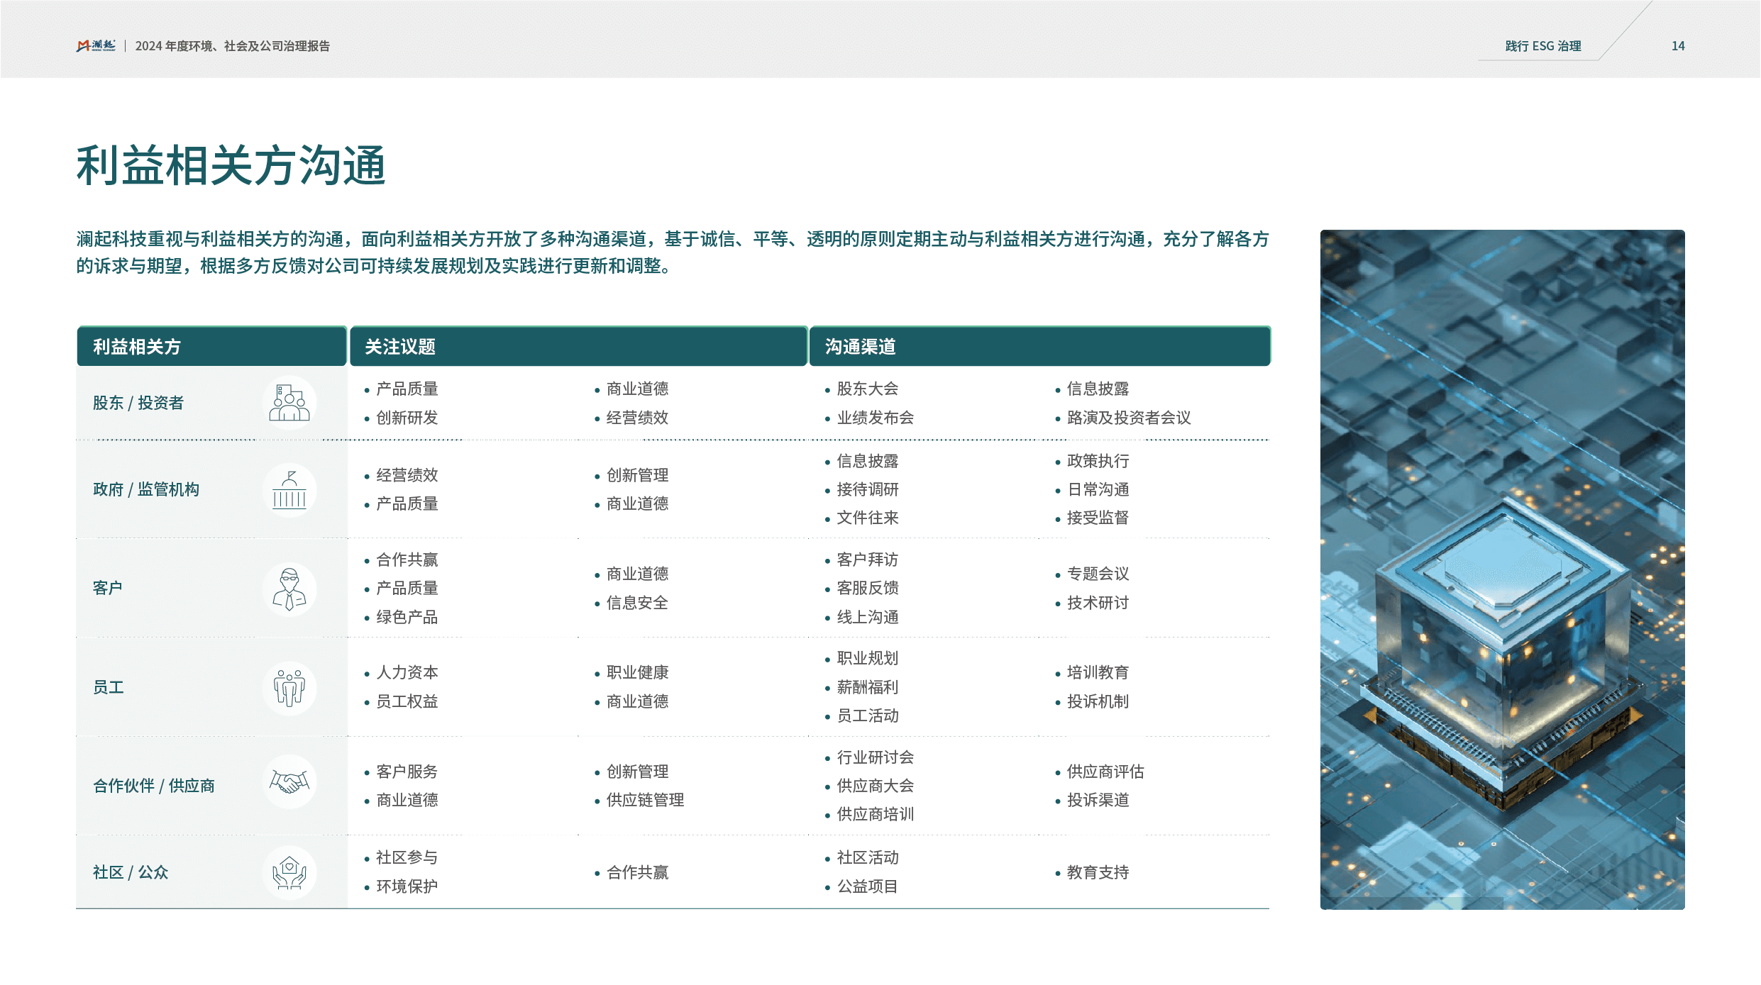Screen dimensions: 1761x985
Task: Click the 沟通渠道 column header
Action: tap(860, 347)
